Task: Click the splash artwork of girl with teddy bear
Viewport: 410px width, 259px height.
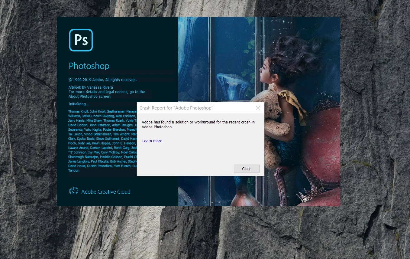Action: pos(259,111)
